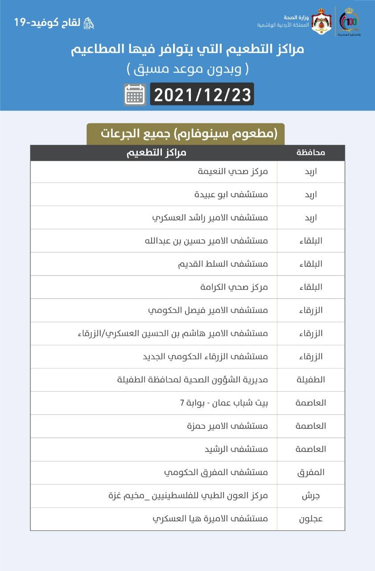The image size is (375, 571).
Task: Select the مركز صحي النعيمة row
Action: point(233,172)
